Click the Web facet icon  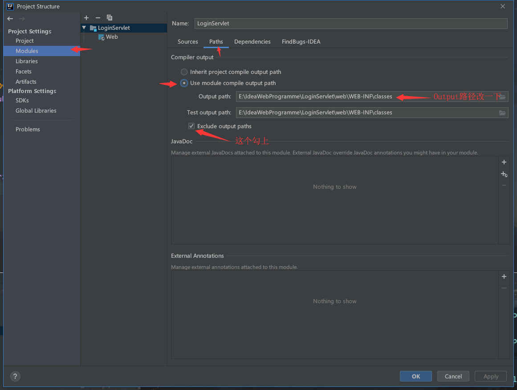click(x=102, y=37)
